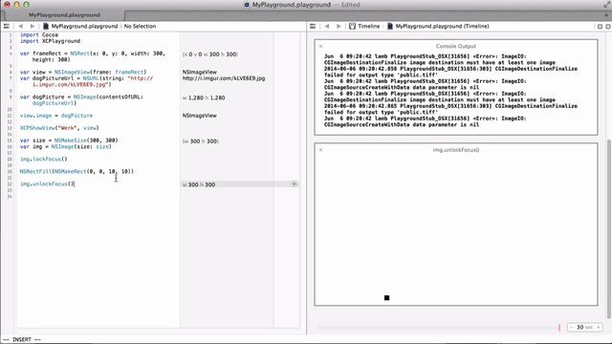612x344 pixels.
Task: Click the highlighted result row for img.unlockFocus()
Action: click(240, 184)
